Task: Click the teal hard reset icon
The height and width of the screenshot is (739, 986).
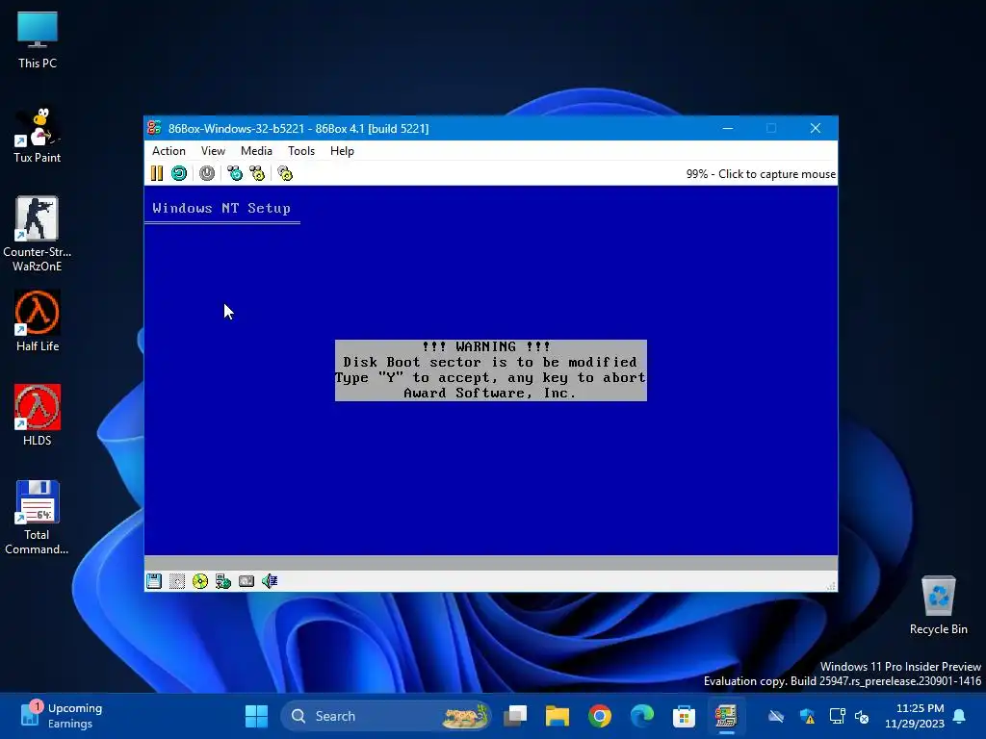Action: pos(179,173)
